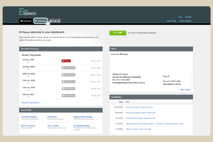213x142 pixels.
Task: Click the Important Message heading
Action: 119,54
